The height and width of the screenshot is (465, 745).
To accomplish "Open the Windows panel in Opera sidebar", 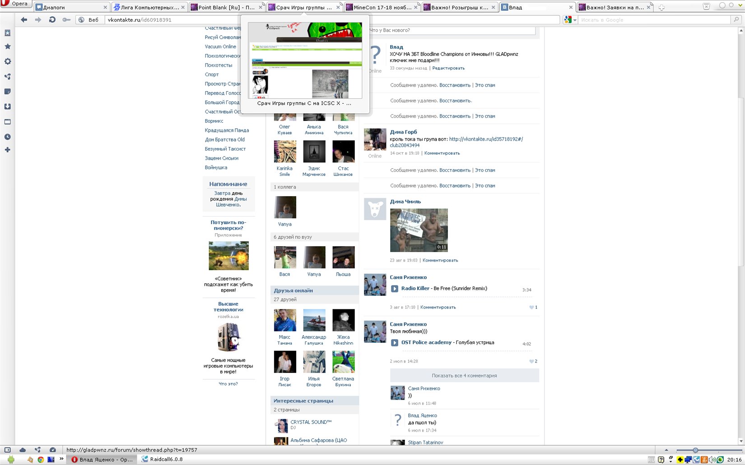I will 7,122.
